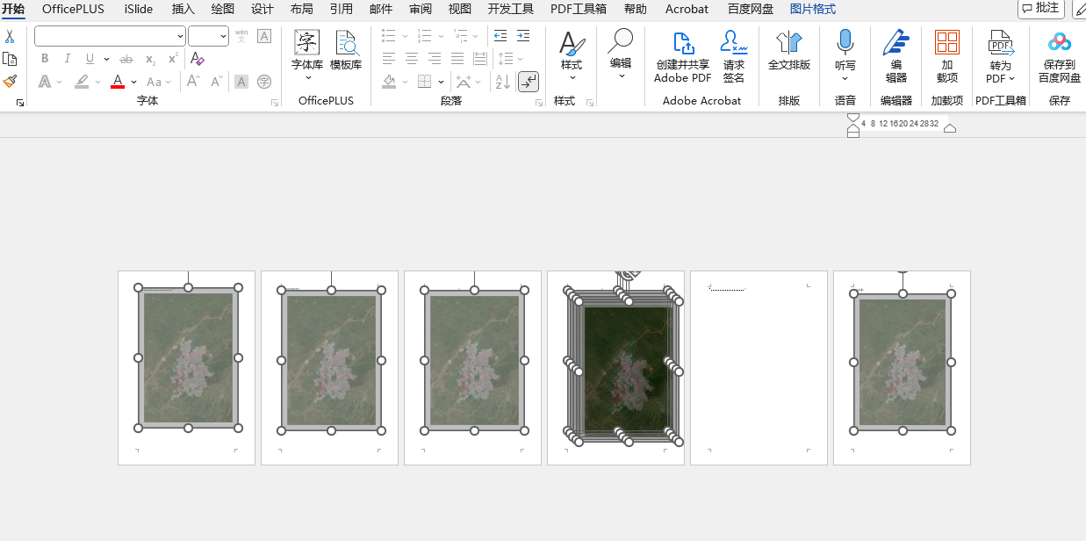Click Justify alignment icon

coord(457,59)
